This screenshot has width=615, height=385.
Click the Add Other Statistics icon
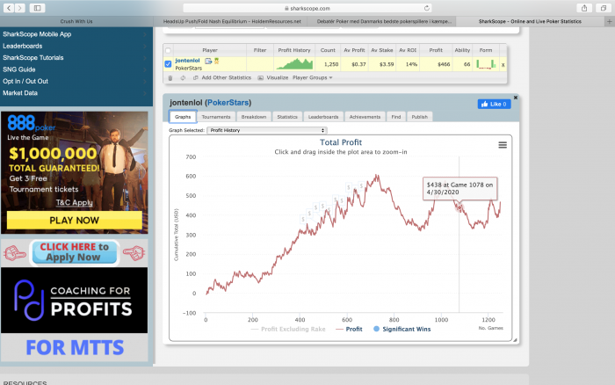point(195,77)
